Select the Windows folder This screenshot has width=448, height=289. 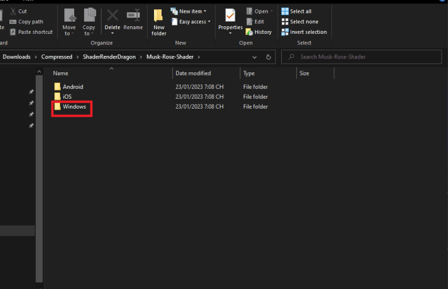pyautogui.click(x=74, y=107)
